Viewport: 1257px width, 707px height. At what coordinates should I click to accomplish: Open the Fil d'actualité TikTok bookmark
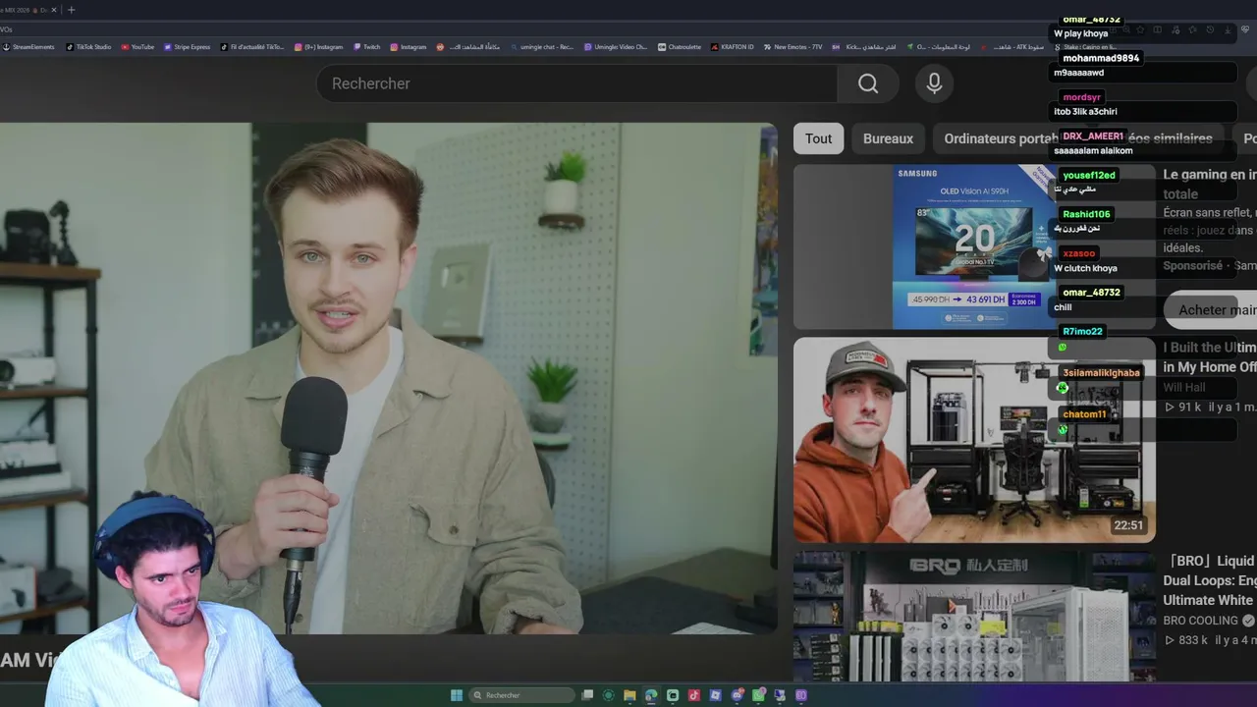tap(252, 47)
